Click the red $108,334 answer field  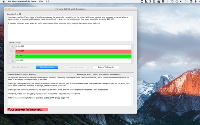(x=73, y=52)
